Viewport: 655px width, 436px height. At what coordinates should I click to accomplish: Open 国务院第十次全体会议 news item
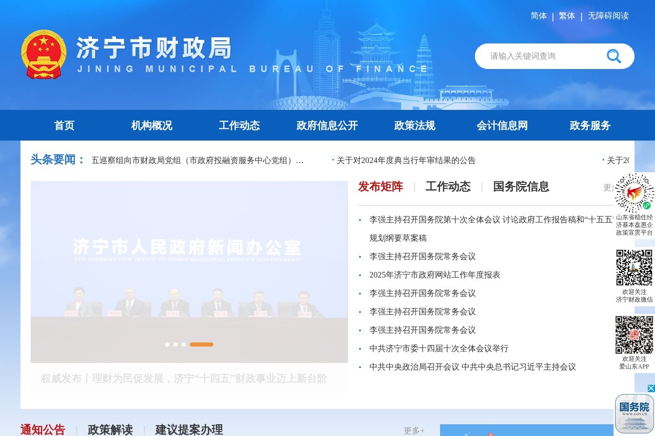[x=492, y=229]
